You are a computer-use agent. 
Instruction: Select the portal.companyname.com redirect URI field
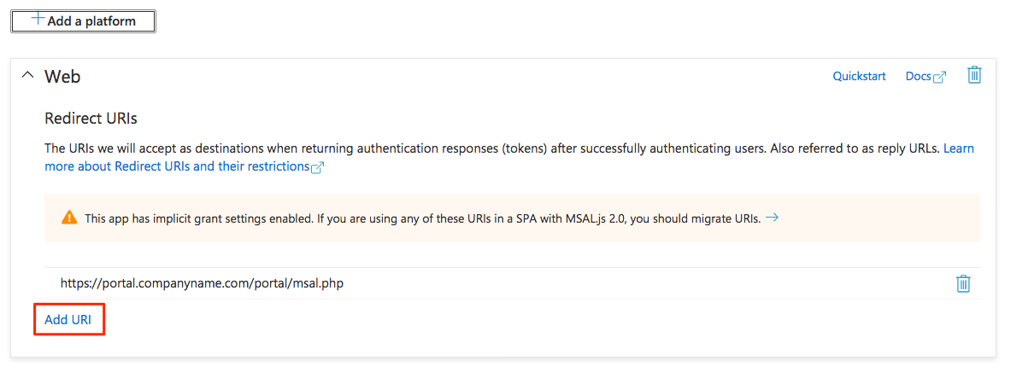(x=202, y=283)
